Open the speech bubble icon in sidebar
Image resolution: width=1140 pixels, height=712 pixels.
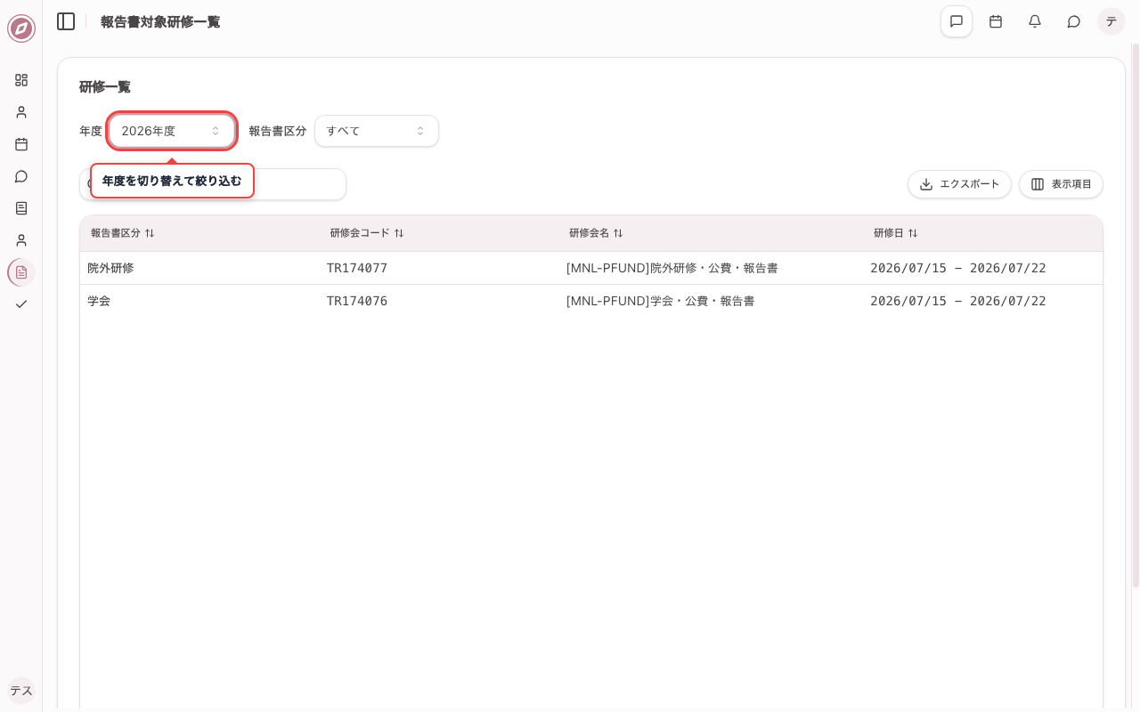[21, 176]
